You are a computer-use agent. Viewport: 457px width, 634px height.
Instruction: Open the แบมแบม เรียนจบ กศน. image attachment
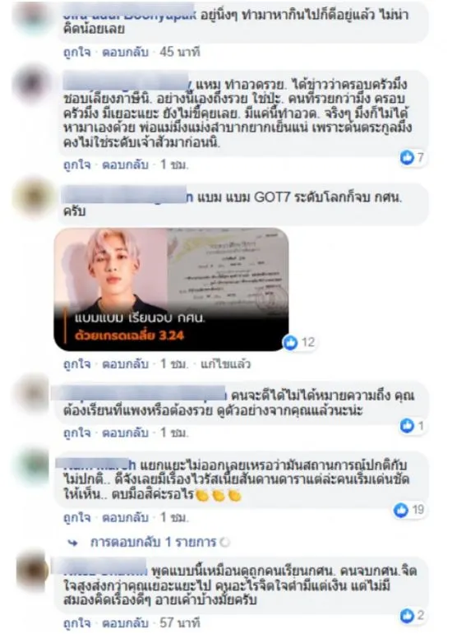(171, 289)
